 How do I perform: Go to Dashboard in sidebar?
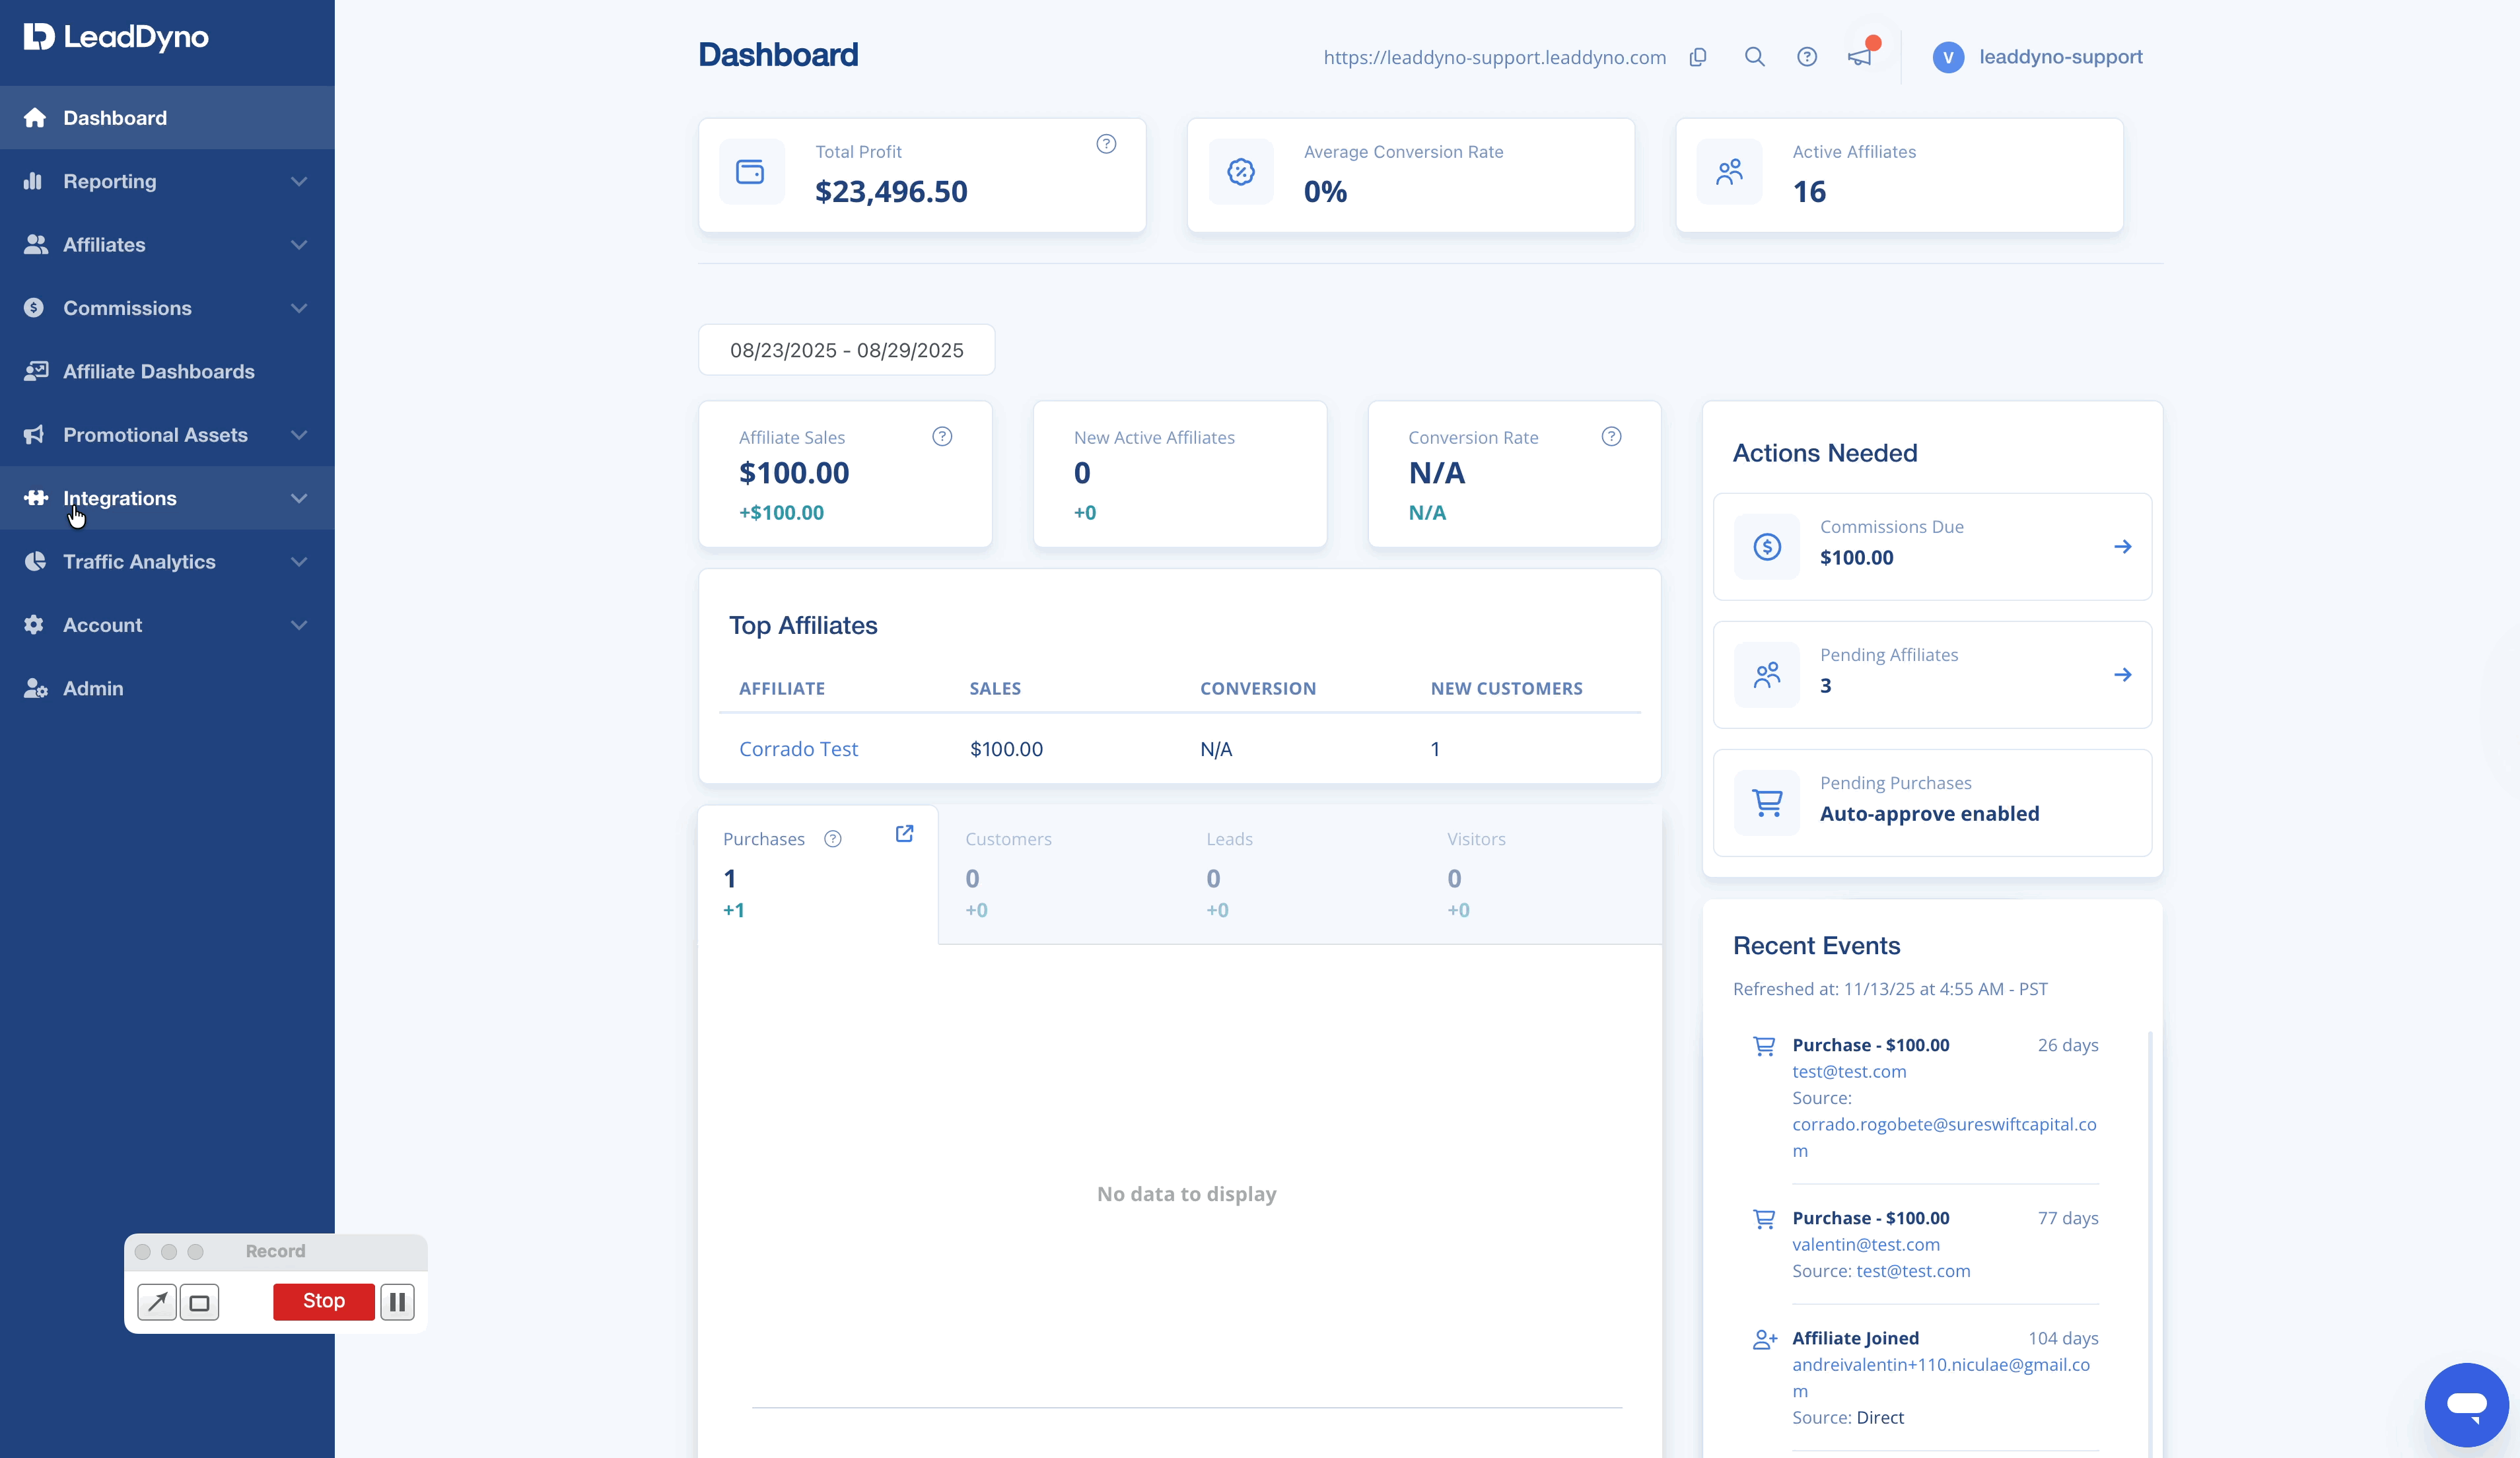[x=167, y=118]
